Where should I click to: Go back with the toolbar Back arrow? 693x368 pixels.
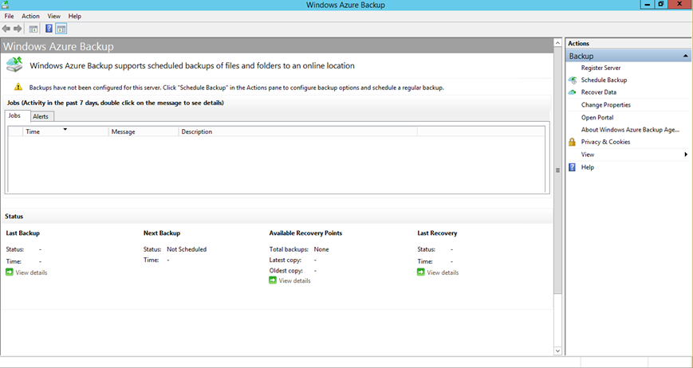point(6,29)
